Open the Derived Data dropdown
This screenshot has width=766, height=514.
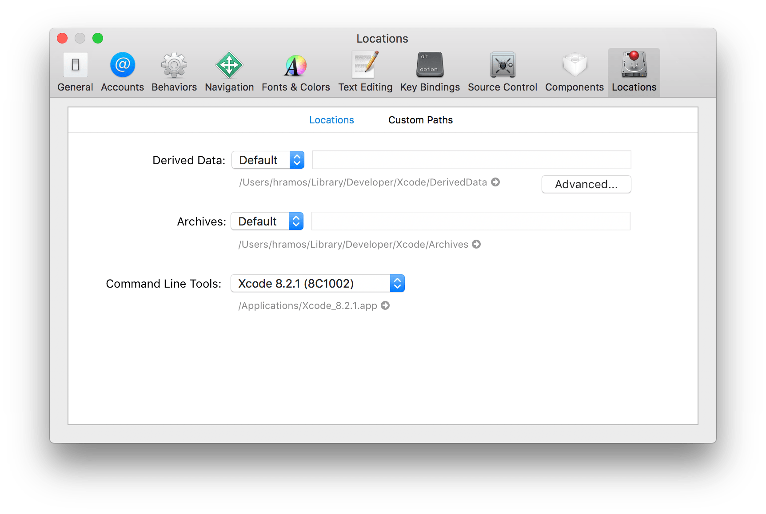click(268, 160)
